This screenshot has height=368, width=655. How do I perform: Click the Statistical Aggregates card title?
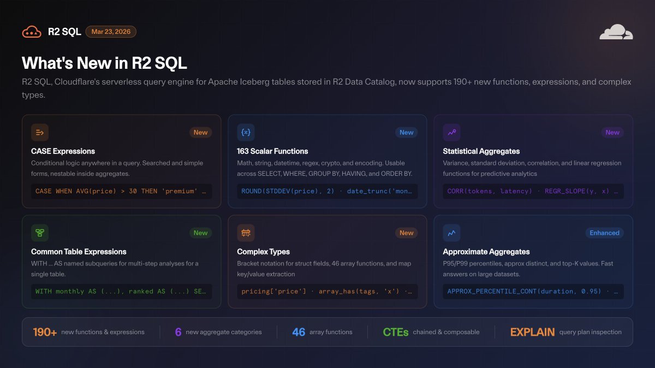click(481, 151)
